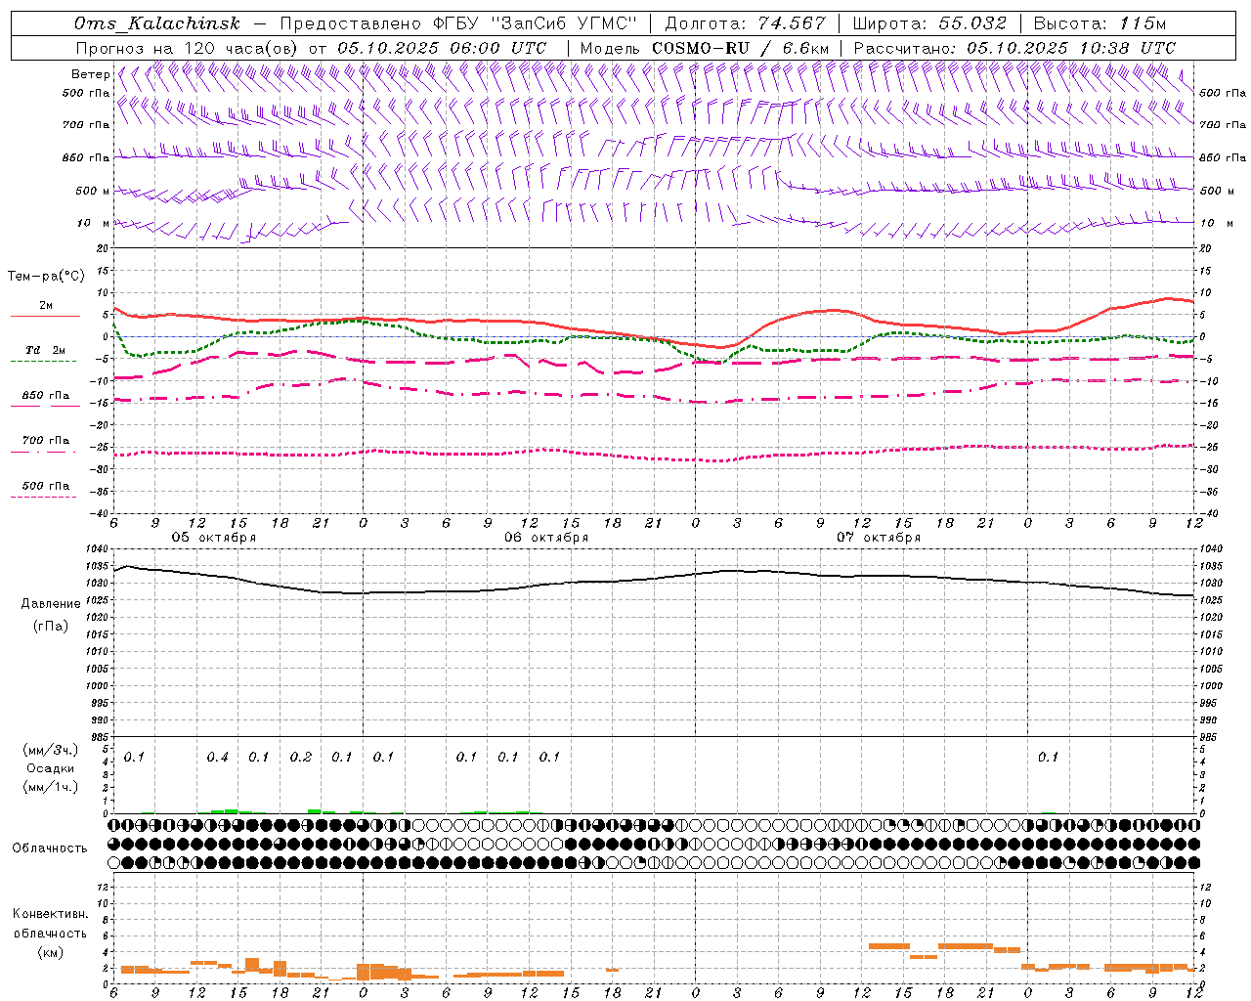Click the calculated time 05.10.2025 10:38 UTC

click(x=1071, y=48)
